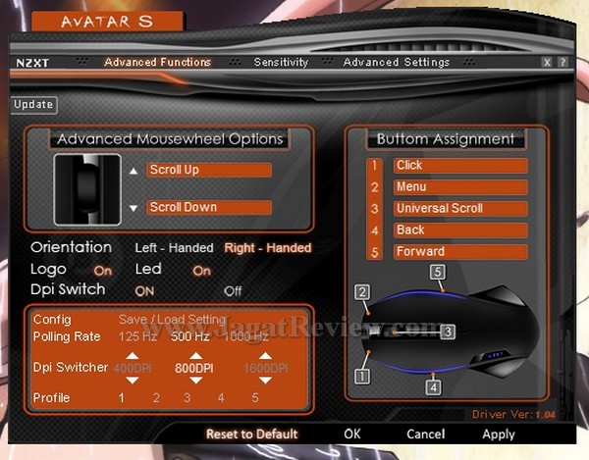Click the mouse diagram marker 1
589x460 pixels.
(362, 377)
